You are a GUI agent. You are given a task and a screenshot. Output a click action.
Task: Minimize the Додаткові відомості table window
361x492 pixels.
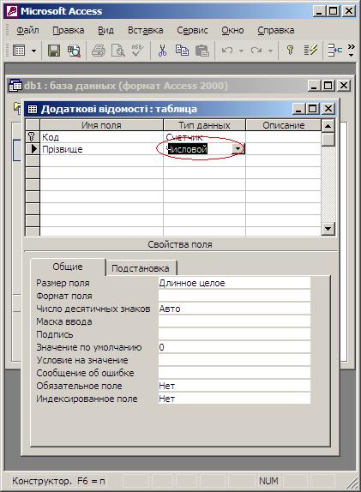(x=298, y=109)
